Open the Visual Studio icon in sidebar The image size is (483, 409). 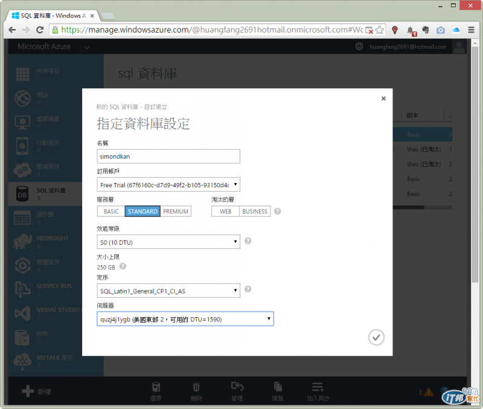pos(22,314)
